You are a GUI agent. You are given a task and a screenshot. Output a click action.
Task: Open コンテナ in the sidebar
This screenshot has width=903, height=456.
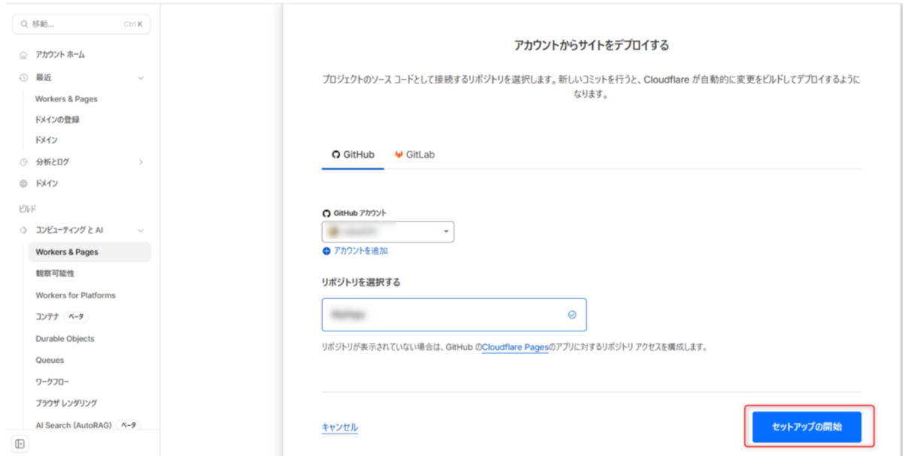pyautogui.click(x=47, y=317)
